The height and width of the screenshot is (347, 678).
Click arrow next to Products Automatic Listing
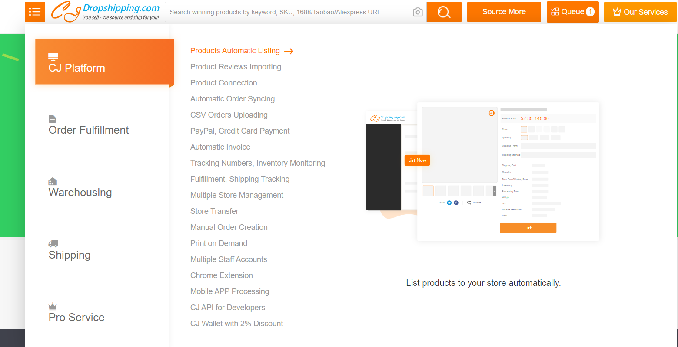(289, 51)
